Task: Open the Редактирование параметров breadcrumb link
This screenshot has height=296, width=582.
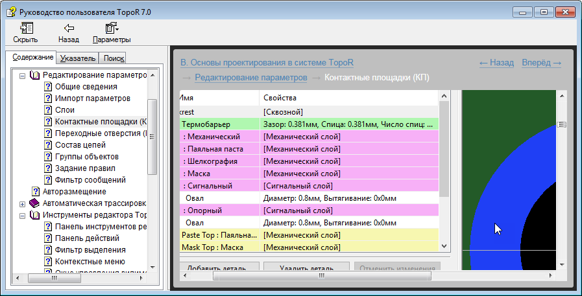Action: [251, 78]
